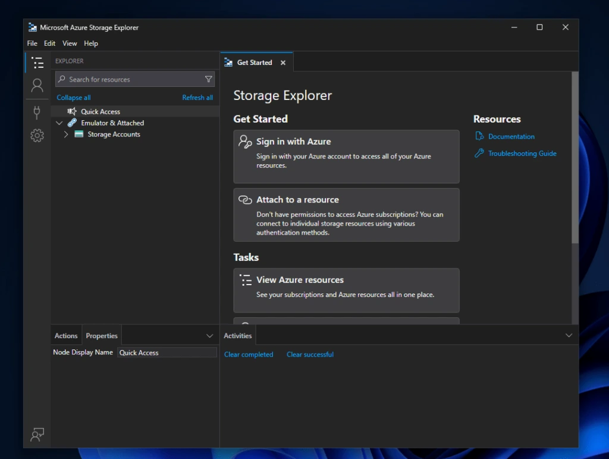
Task: Close the Get Started tab
Action: [x=283, y=63]
